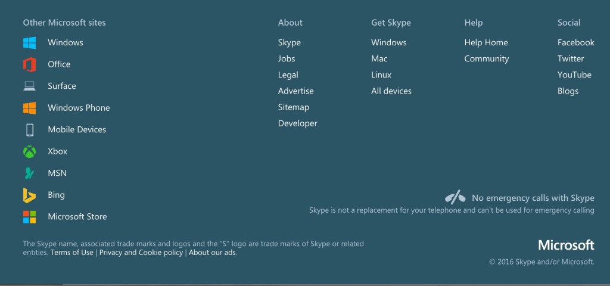
Task: Open the MSN link
Action: click(x=57, y=173)
